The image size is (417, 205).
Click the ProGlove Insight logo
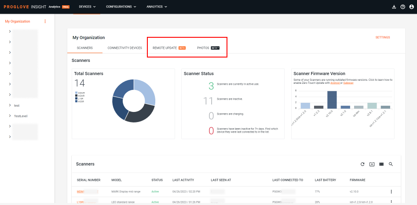click(25, 7)
